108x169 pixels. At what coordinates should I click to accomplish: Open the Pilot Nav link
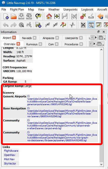pos(9,159)
